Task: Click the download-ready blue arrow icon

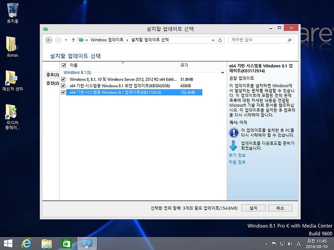Action: (x=233, y=146)
